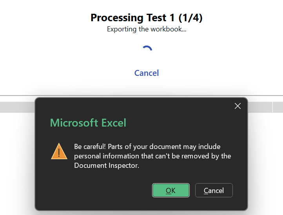This screenshot has width=283, height=215.
Task: Click the orange warning triangle icon
Action: (x=59, y=151)
